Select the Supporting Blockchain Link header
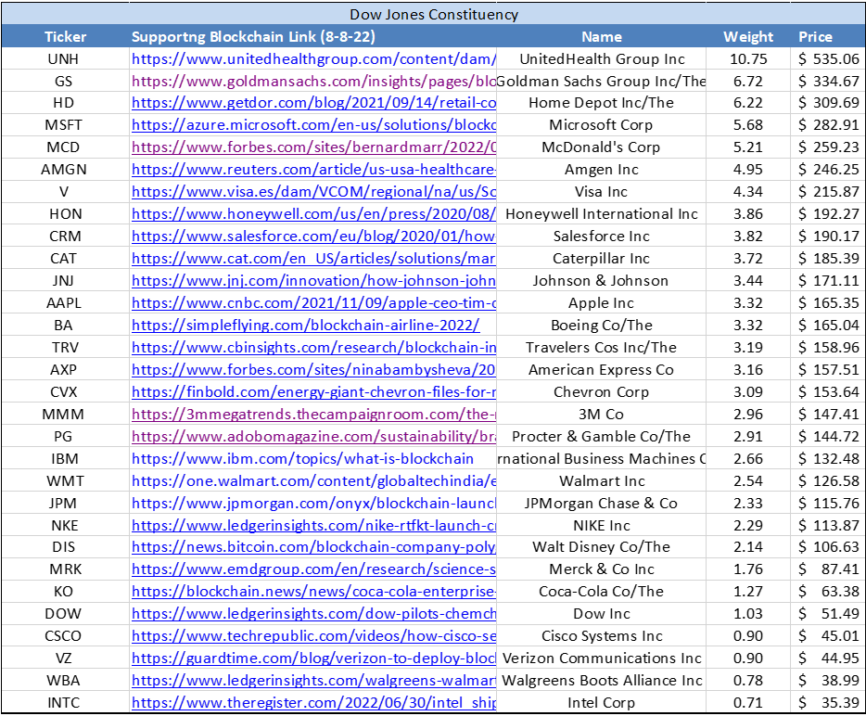 [x=312, y=36]
